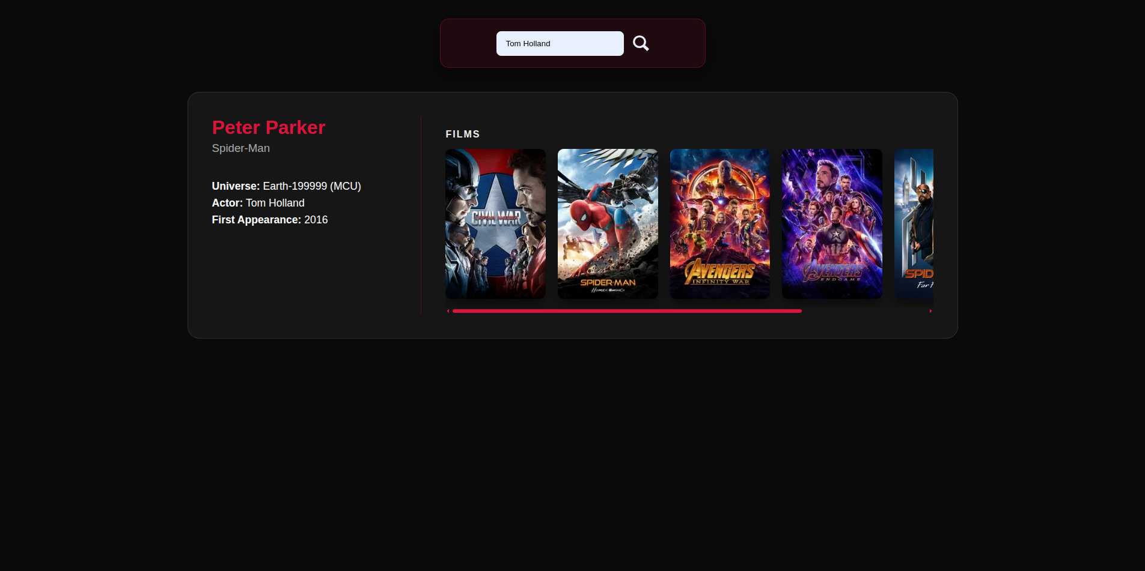Viewport: 1145px width, 571px height.
Task: Focus the search field containing Tom Holland
Action: coord(559,43)
